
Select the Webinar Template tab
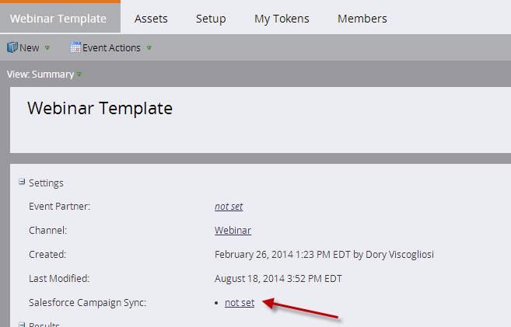[60, 18]
